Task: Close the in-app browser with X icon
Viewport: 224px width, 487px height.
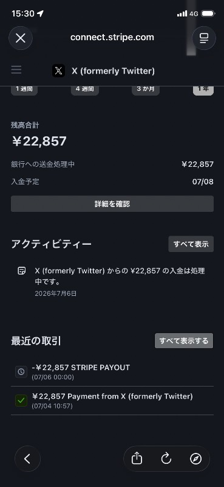Action: tap(21, 38)
